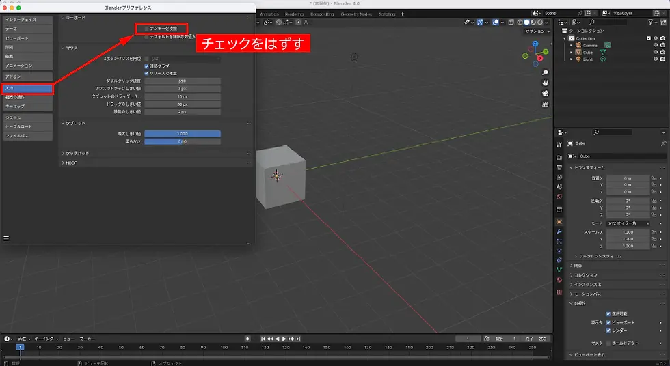Hide the Light with its eye icon
670x366 pixels.
[656, 59]
